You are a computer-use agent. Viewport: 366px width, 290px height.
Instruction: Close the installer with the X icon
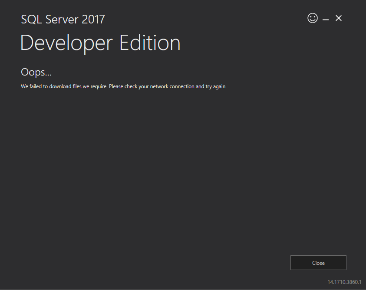(x=339, y=18)
